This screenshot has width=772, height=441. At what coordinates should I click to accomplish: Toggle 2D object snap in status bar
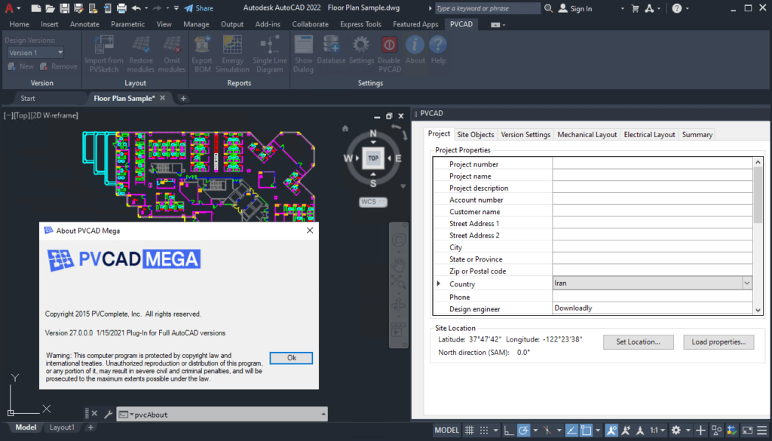click(x=586, y=430)
